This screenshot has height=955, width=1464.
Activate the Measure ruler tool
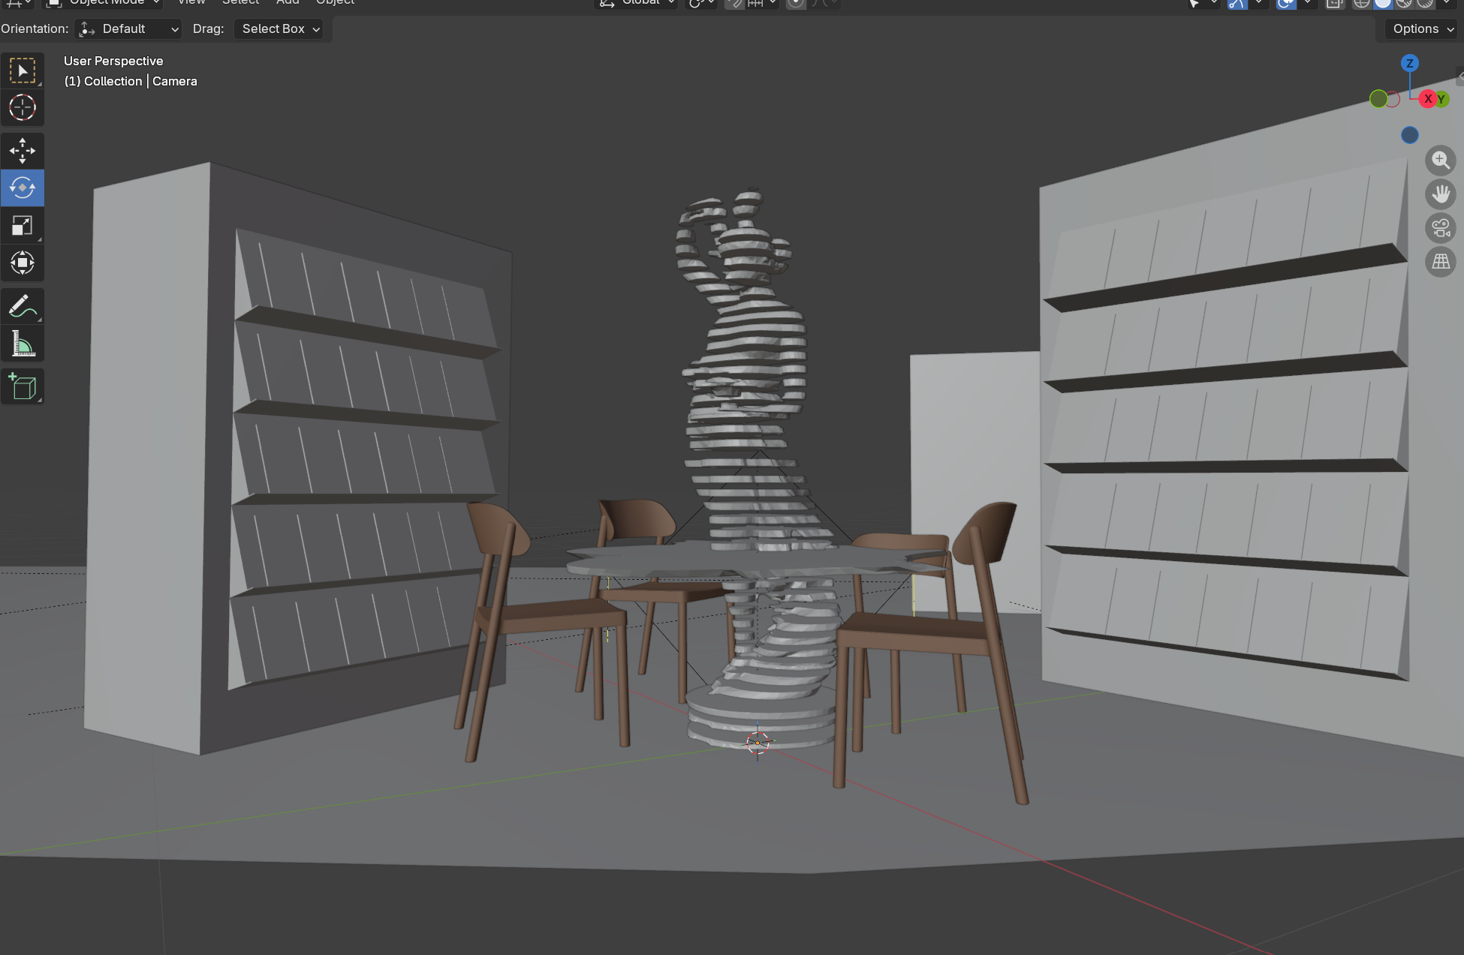point(23,344)
